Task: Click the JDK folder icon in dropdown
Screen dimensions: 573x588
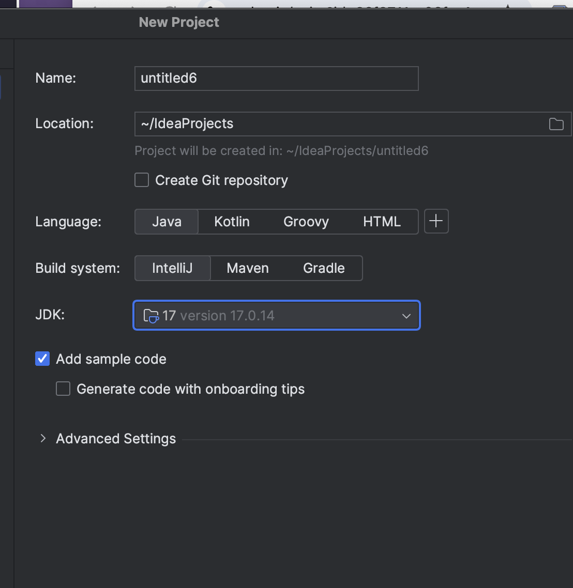Action: click(150, 315)
